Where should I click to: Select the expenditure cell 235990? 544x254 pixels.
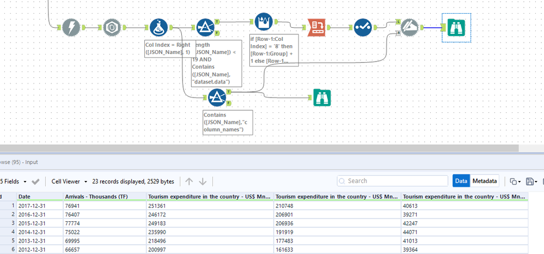[x=210, y=232]
